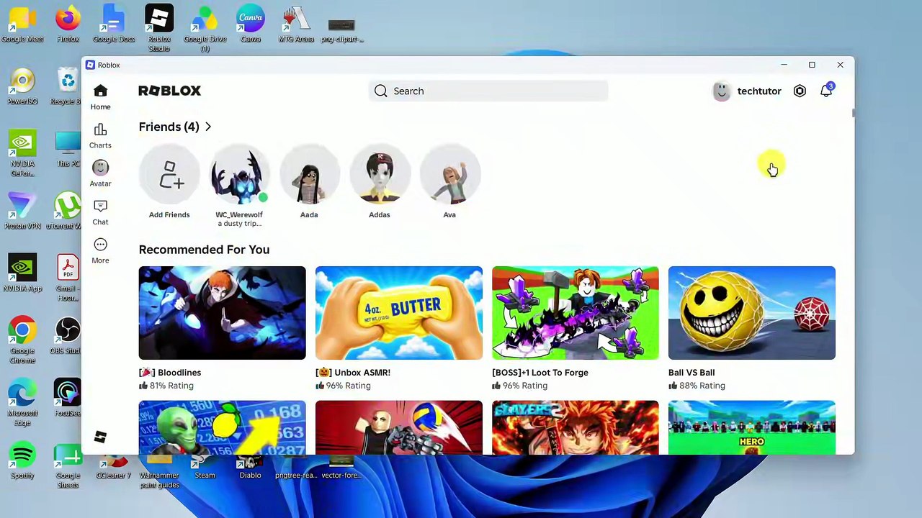Click the techtutor username text

pyautogui.click(x=759, y=91)
